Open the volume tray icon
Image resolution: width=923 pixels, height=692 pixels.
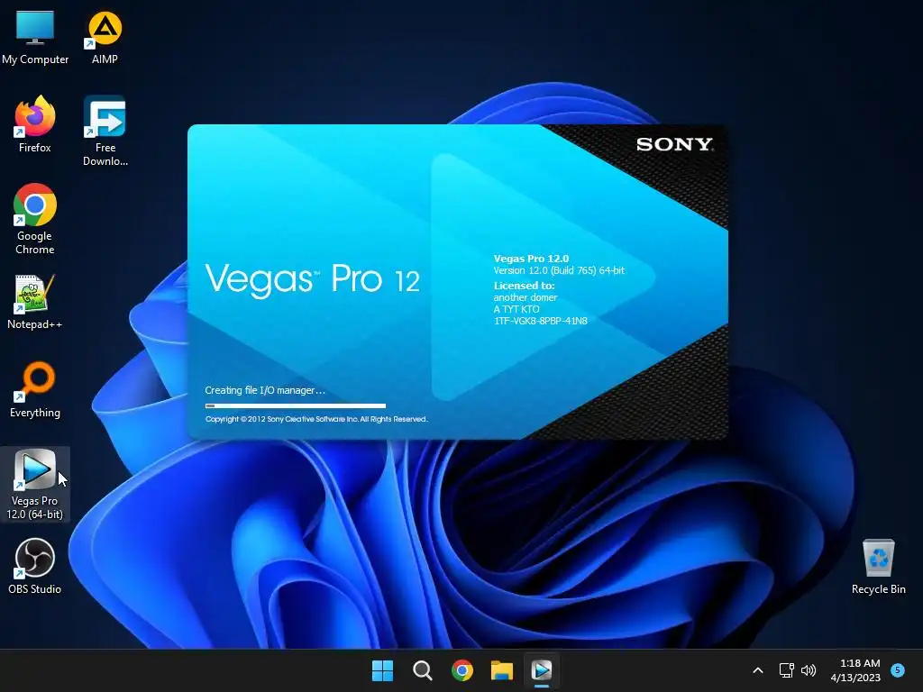(x=809, y=670)
